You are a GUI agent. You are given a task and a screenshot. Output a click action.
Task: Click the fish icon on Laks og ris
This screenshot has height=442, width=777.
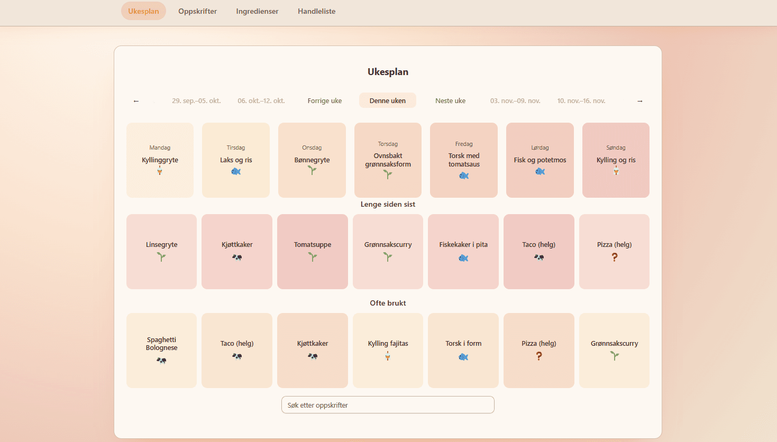(x=235, y=171)
